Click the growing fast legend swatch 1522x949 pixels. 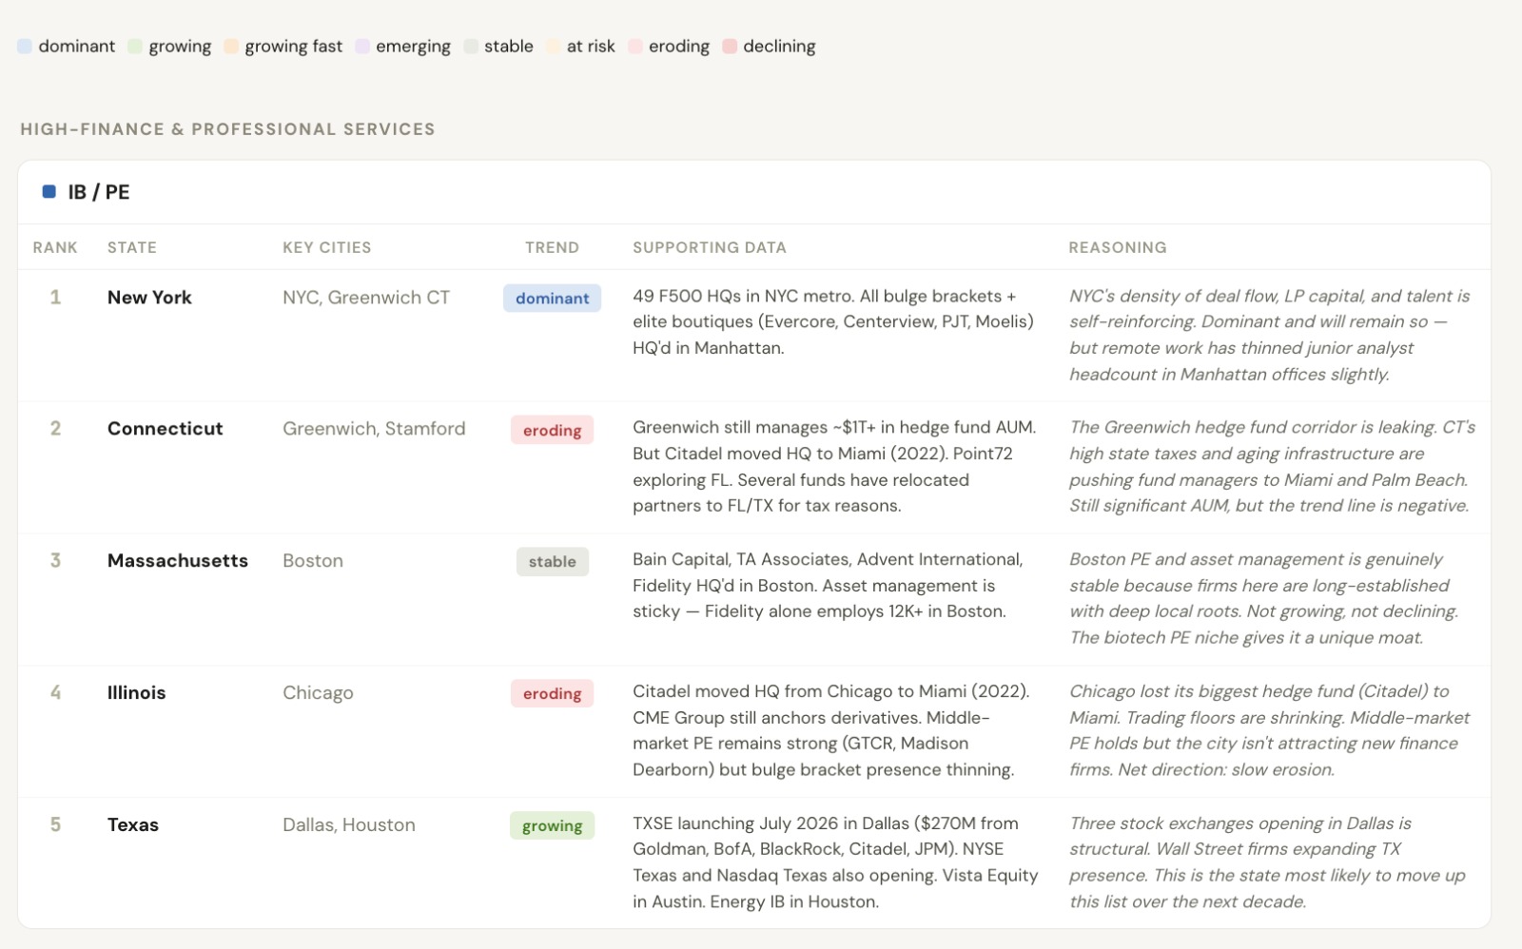231,47
